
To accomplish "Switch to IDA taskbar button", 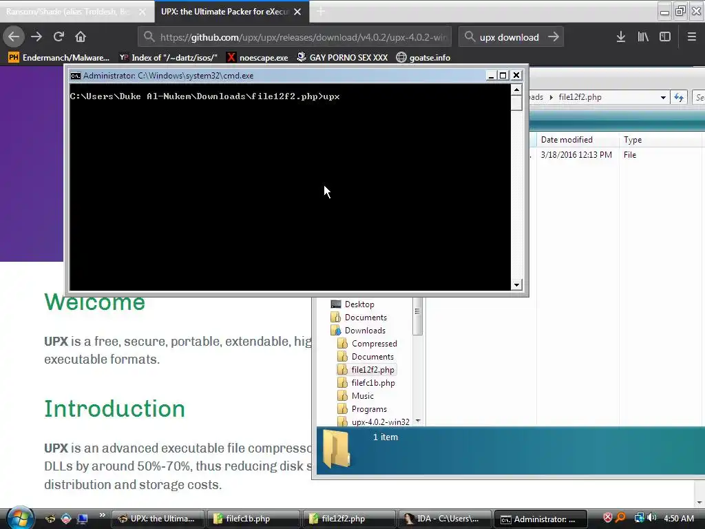I will click(445, 519).
